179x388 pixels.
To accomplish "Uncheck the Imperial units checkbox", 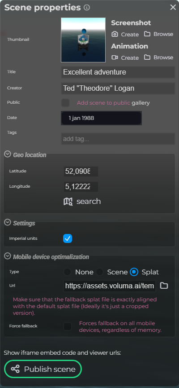I will pyautogui.click(x=68, y=238).
